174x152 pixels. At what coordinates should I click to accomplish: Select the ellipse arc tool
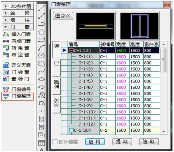click(41, 87)
